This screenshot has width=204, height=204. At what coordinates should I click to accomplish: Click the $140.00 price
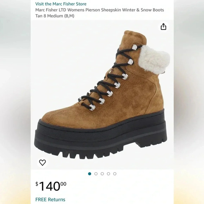tap(51, 186)
